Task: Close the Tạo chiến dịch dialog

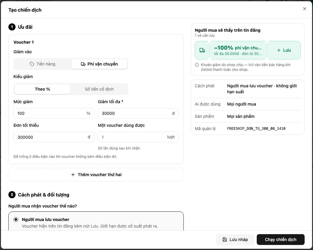Action: click(304, 9)
